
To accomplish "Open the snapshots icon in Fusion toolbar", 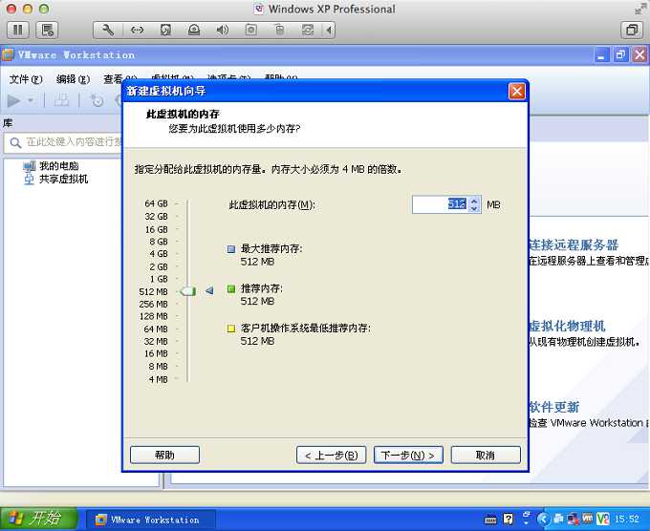I will coord(47,30).
